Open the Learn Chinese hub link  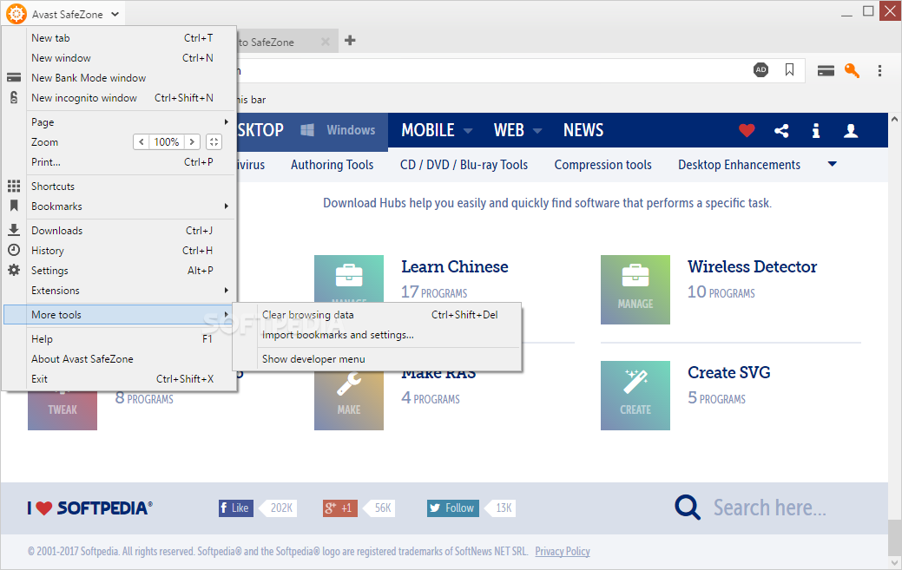[454, 266]
